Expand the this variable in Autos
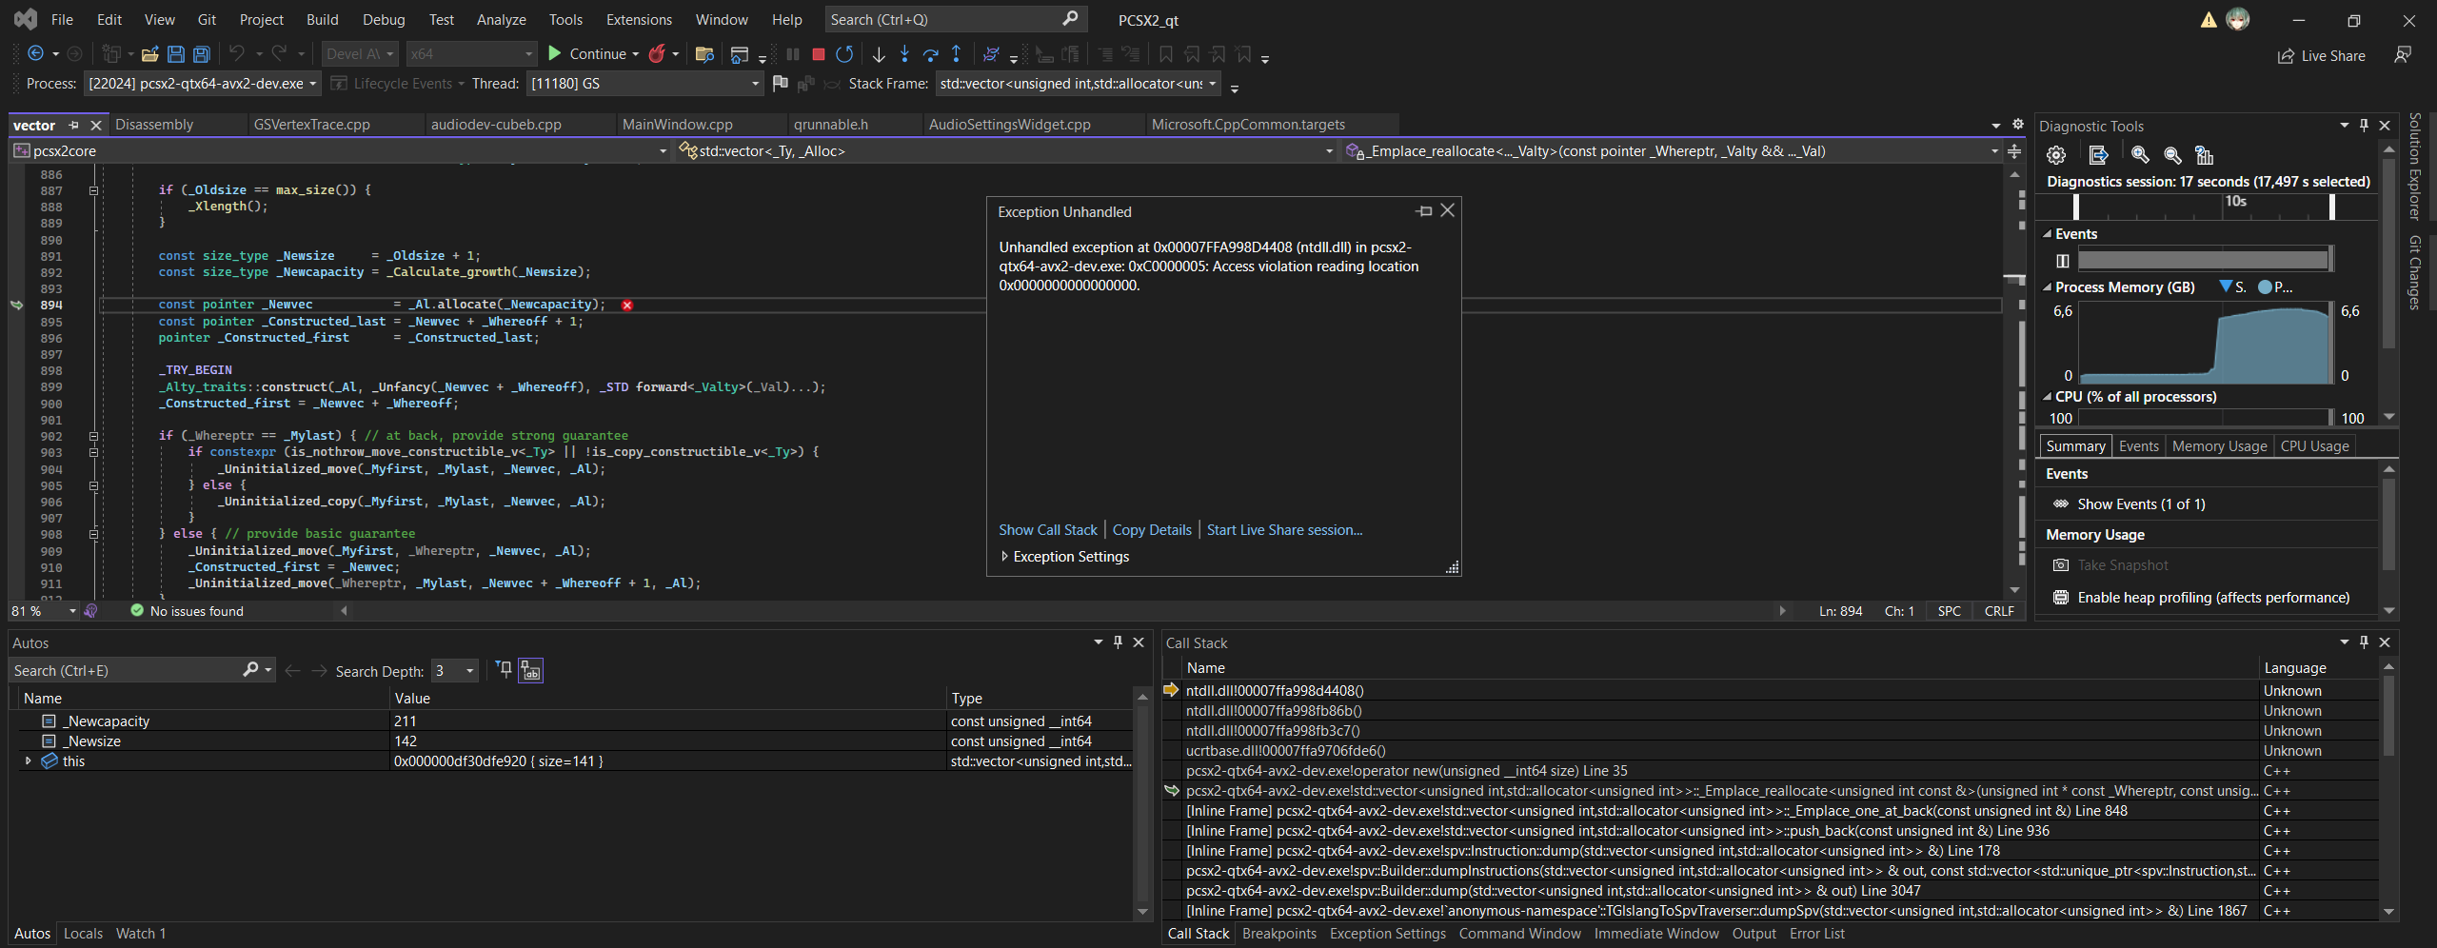The image size is (2437, 948). (x=27, y=760)
